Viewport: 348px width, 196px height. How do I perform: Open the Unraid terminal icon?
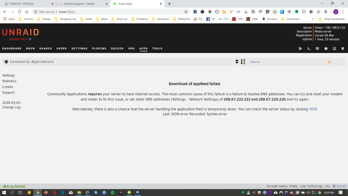point(309,48)
